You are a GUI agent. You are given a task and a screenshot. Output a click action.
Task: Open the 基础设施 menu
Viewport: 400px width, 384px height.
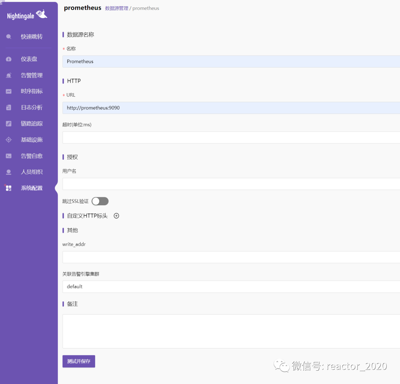click(31, 140)
